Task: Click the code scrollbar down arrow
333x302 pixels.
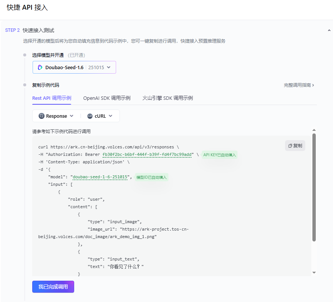Action: pos(314,273)
